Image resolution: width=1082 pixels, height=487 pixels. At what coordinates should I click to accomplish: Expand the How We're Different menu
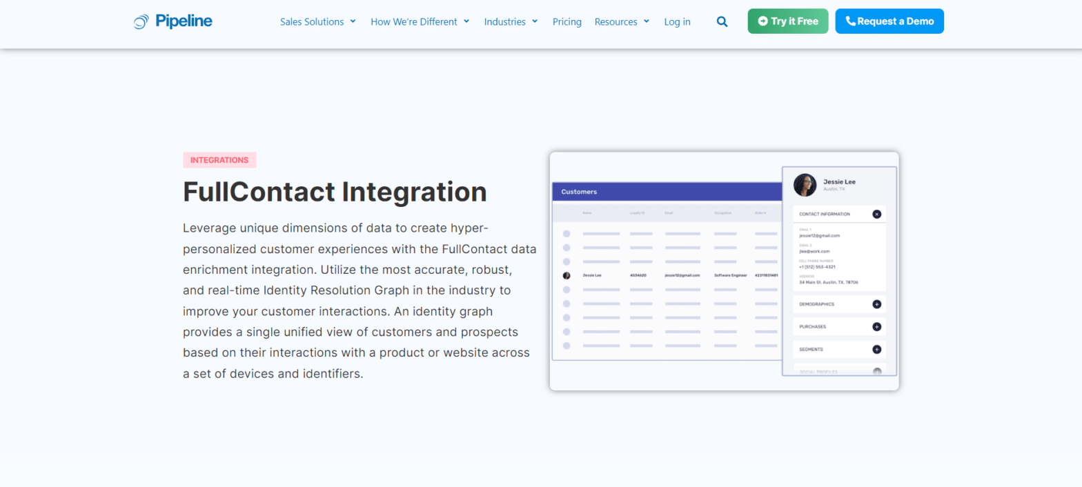click(420, 21)
